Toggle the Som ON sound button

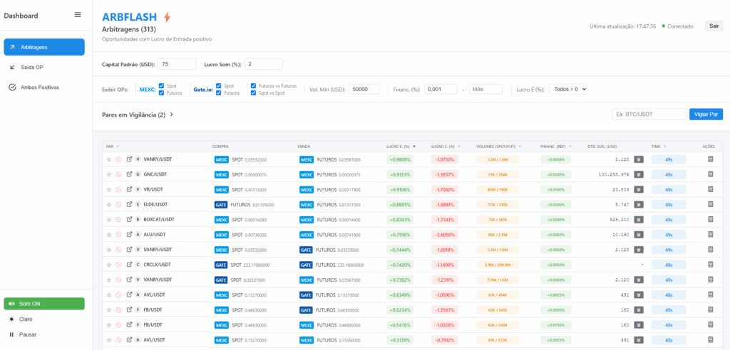(x=44, y=304)
